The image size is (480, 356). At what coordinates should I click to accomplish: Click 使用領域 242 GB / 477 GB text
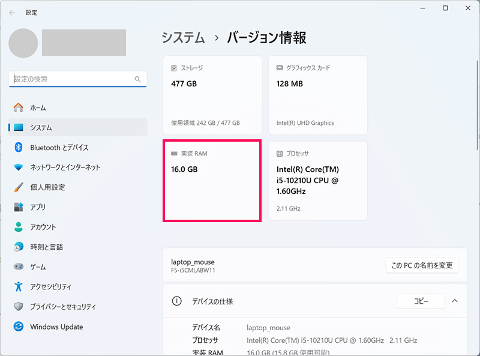pyautogui.click(x=205, y=123)
